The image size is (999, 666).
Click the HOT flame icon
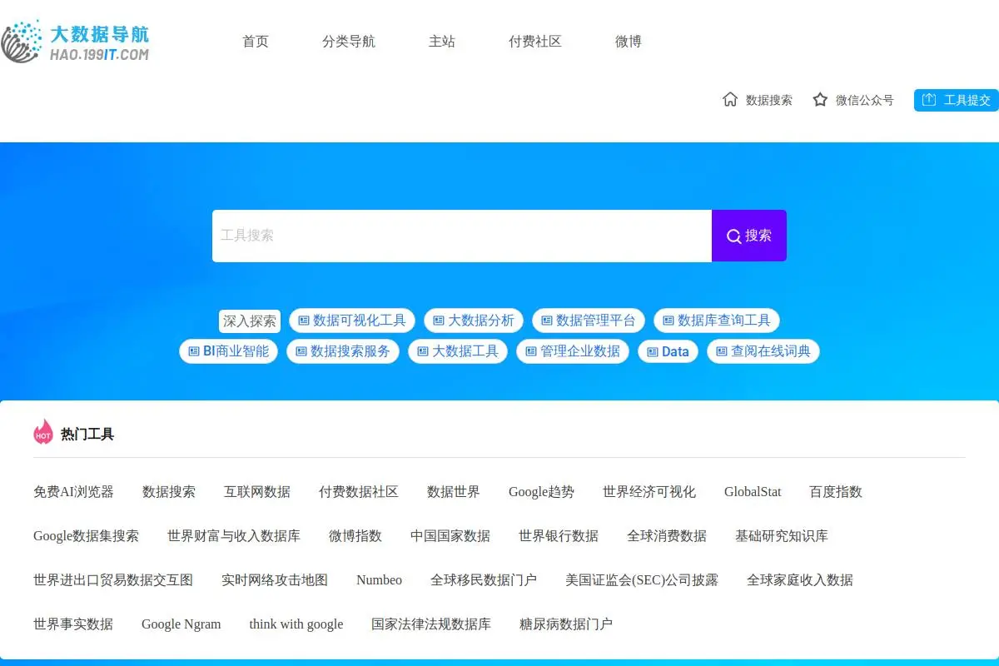43,432
